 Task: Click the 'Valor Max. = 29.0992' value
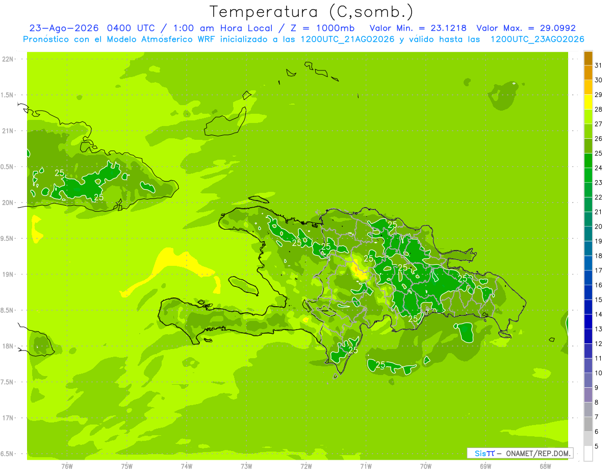(526, 28)
